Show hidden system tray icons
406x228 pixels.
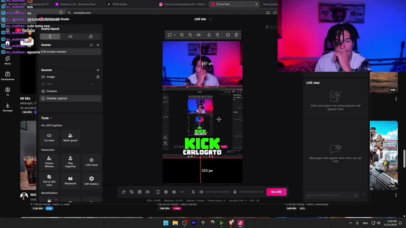350,223
